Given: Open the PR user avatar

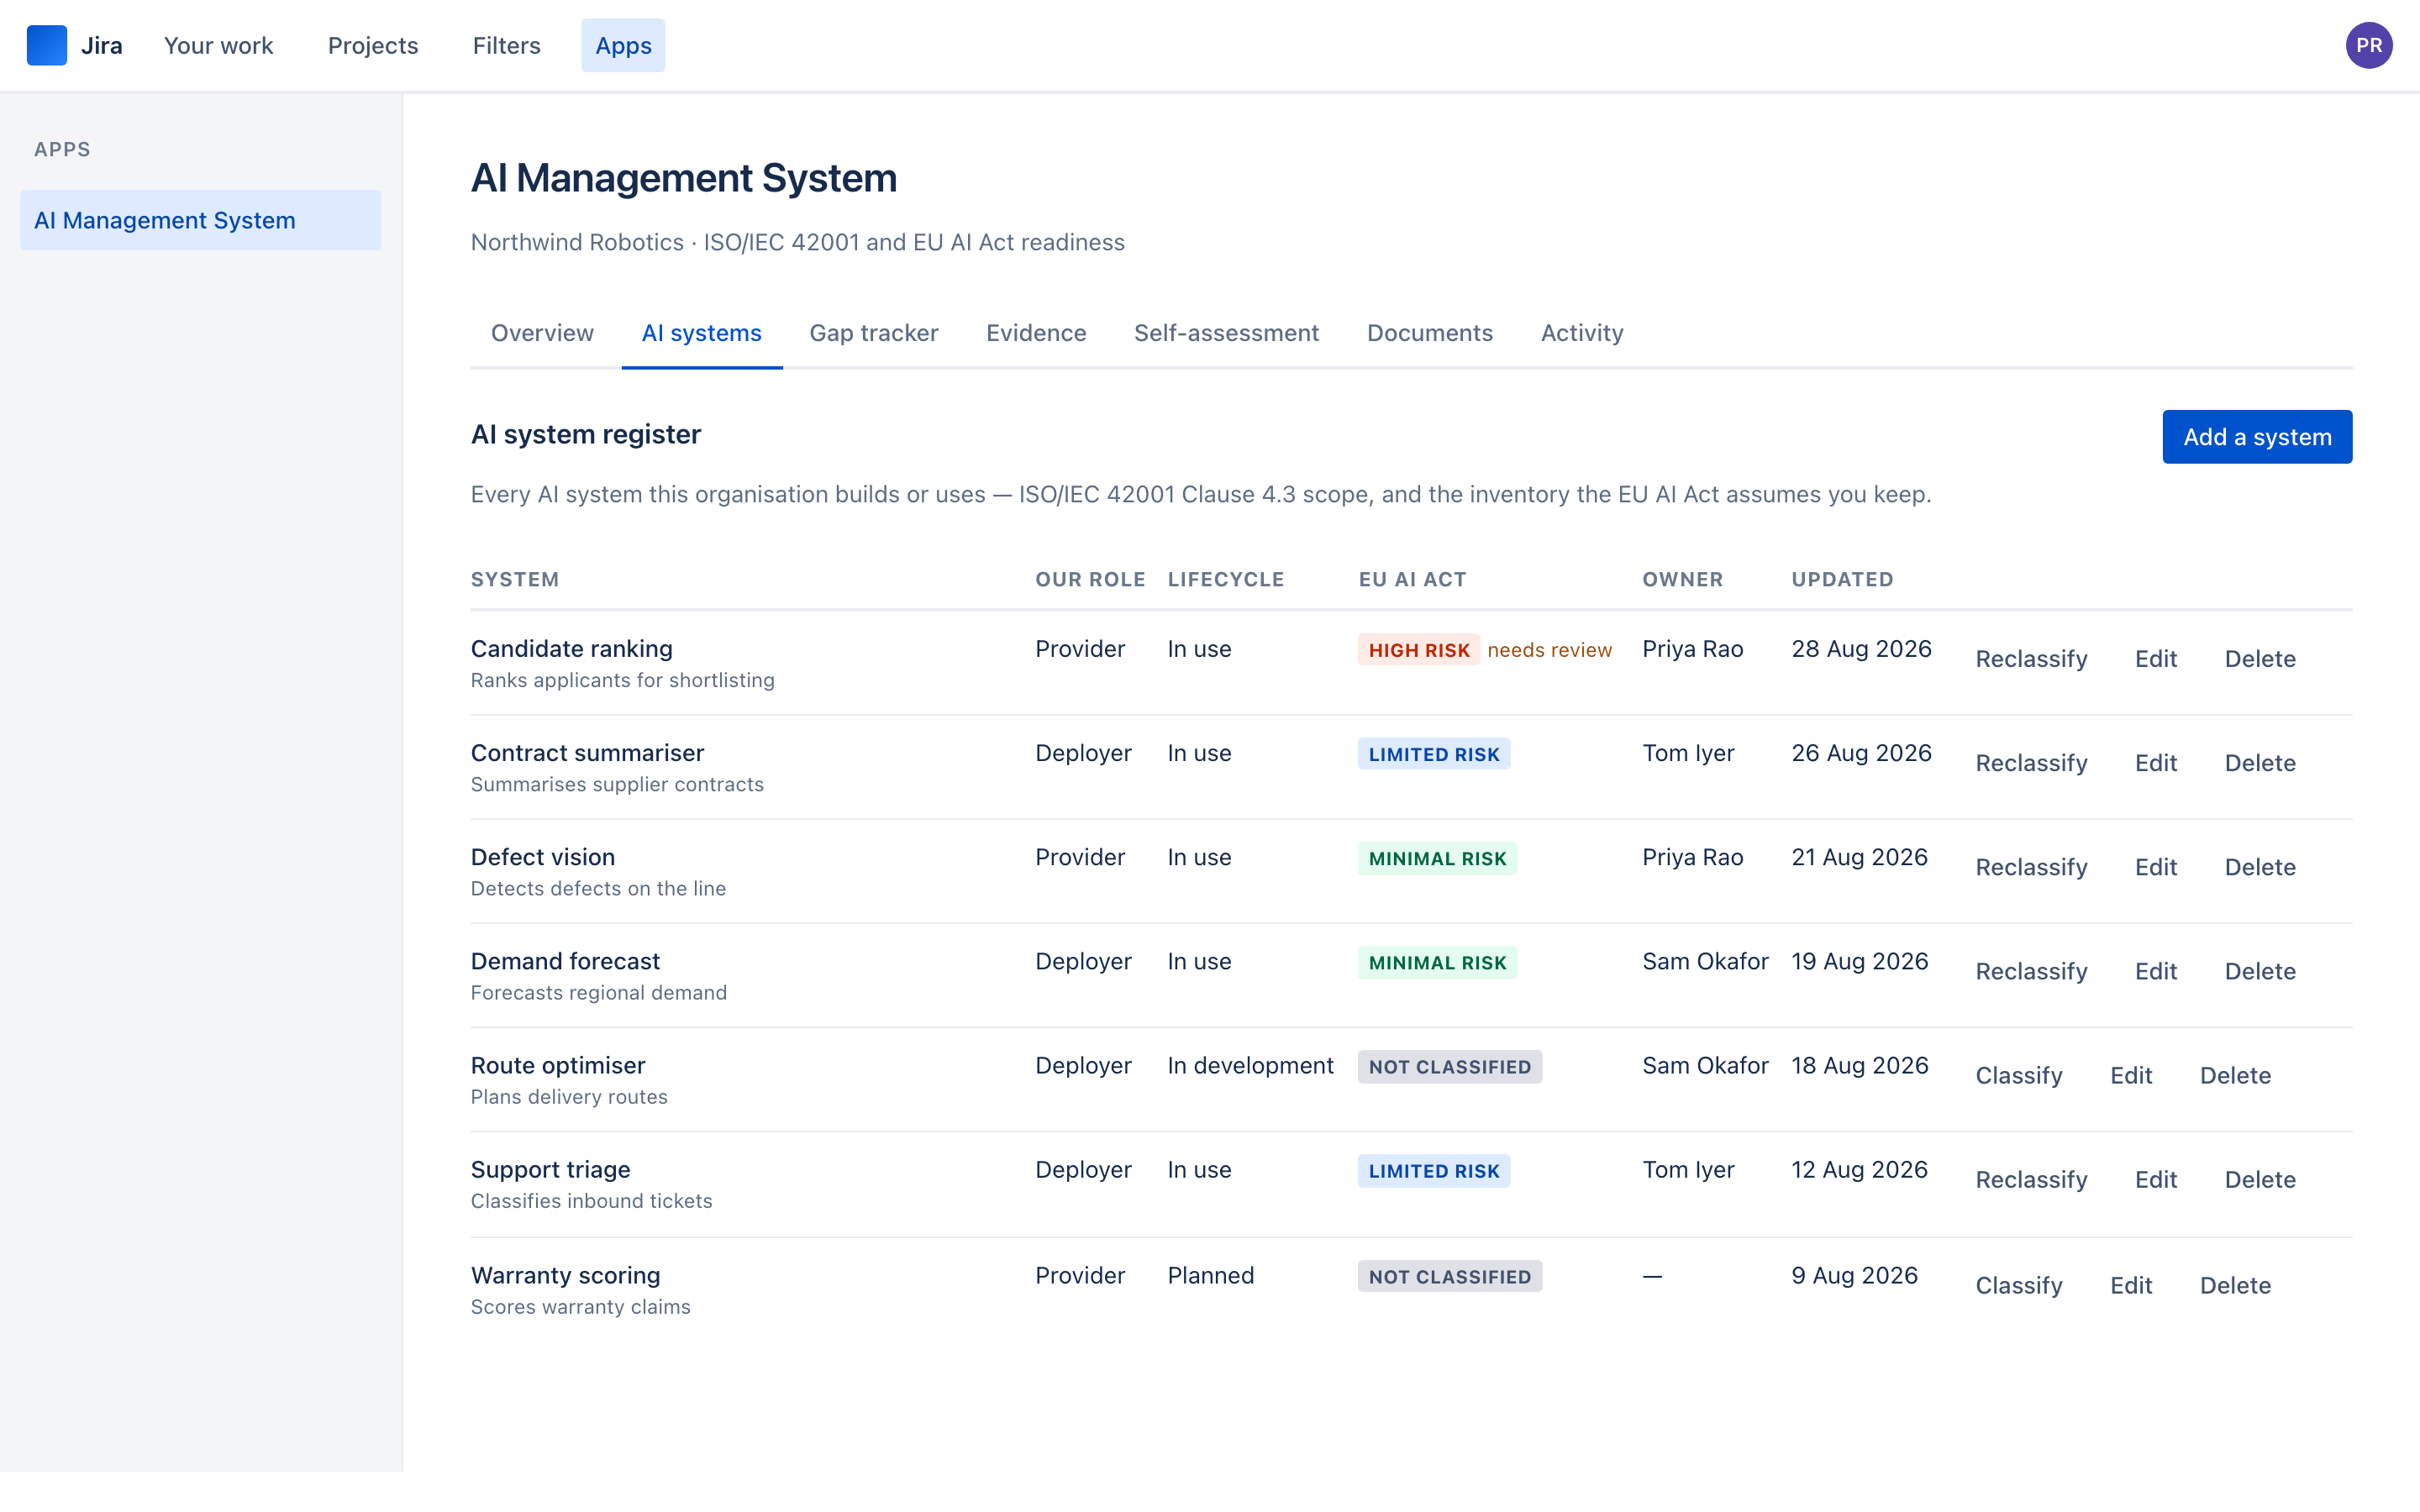Looking at the screenshot, I should click(2368, 45).
